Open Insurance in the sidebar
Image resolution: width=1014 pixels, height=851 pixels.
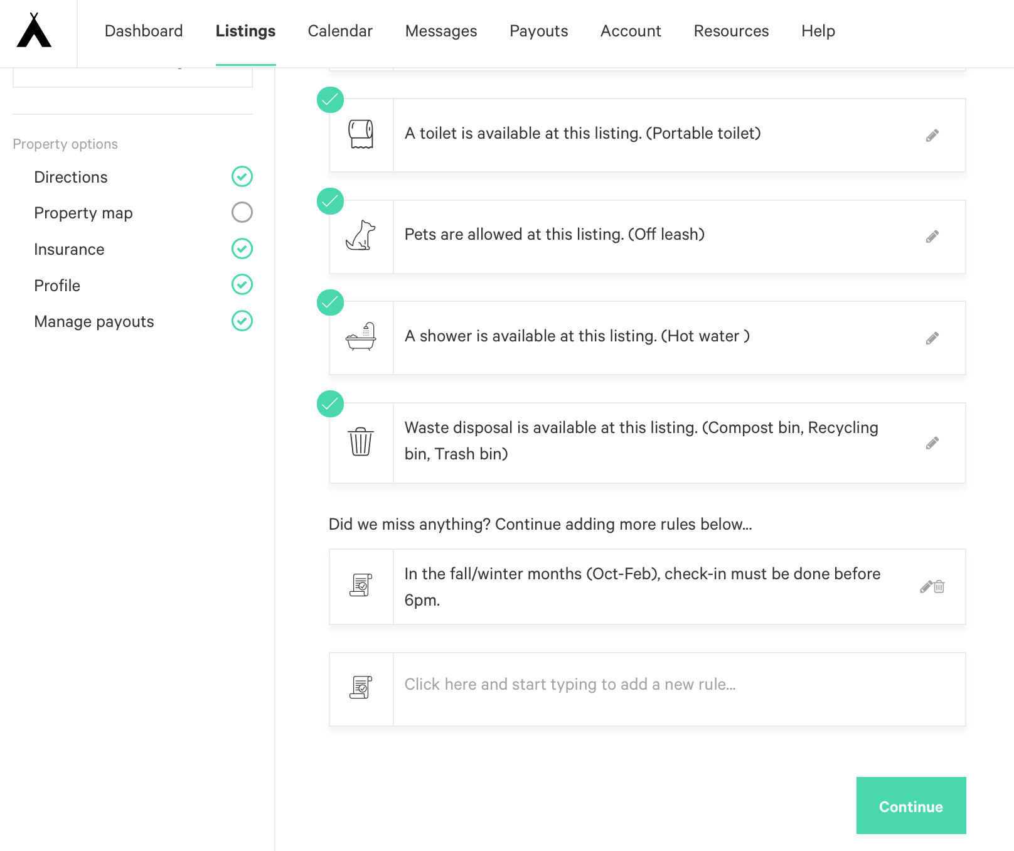[69, 249]
